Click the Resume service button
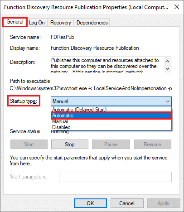The image size is (184, 212). point(153,145)
